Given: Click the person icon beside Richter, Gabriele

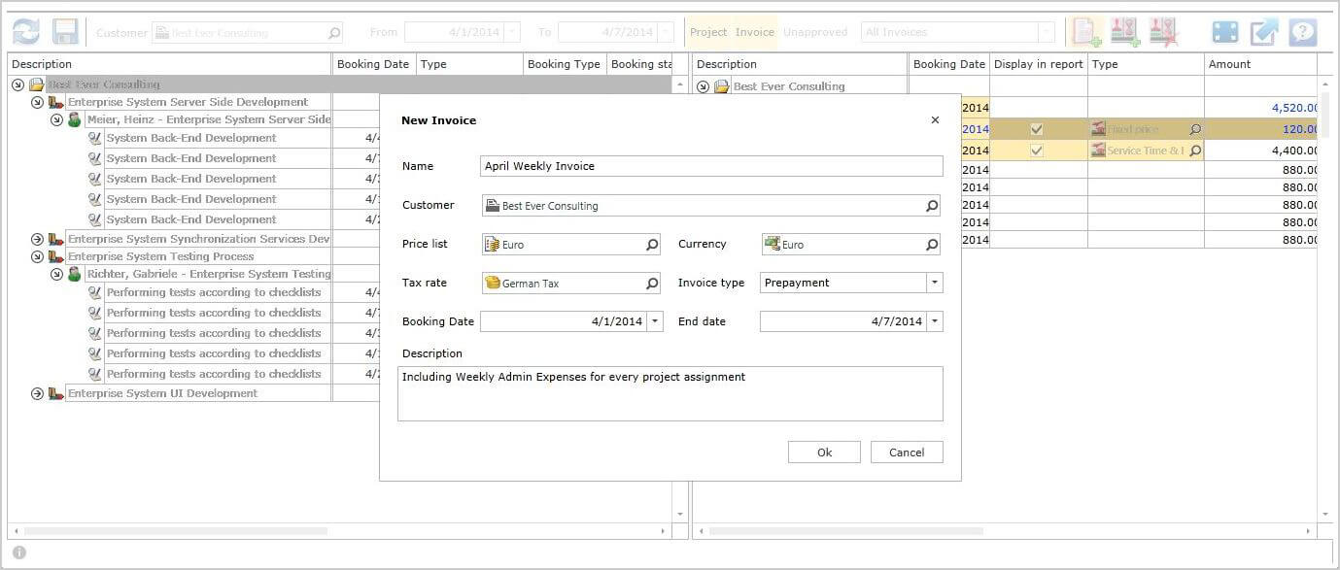Looking at the screenshot, I should click(x=75, y=274).
